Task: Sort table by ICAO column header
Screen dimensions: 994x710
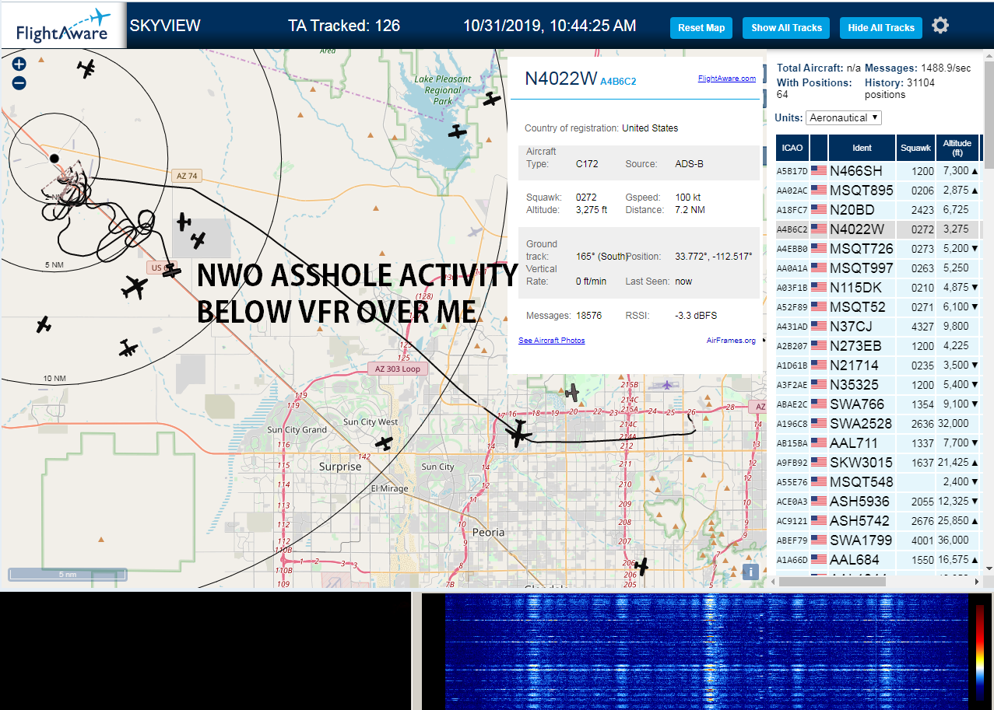Action: tap(792, 147)
